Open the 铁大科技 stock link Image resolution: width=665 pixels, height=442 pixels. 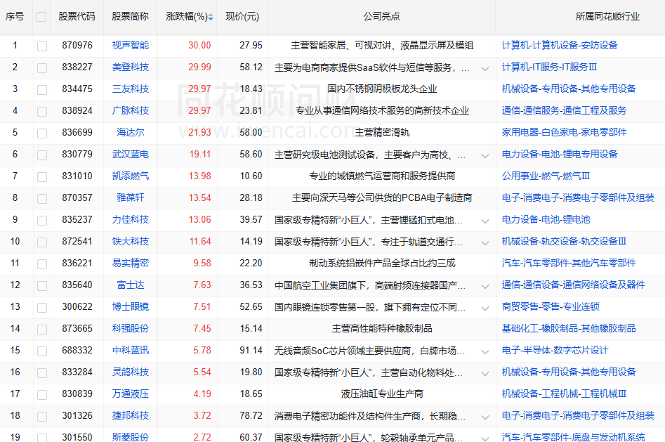[131, 241]
